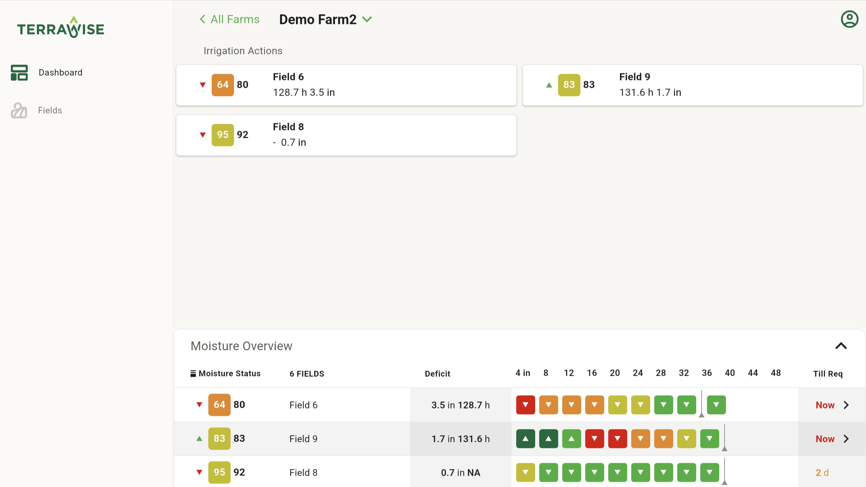
Task: Click the TerraWise logo
Action: 61,27
